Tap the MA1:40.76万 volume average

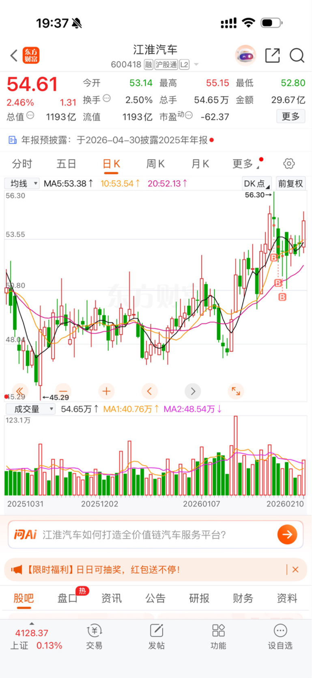tap(130, 409)
